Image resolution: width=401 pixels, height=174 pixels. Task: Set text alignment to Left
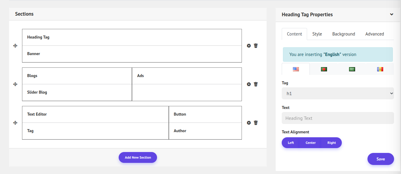[291, 143]
